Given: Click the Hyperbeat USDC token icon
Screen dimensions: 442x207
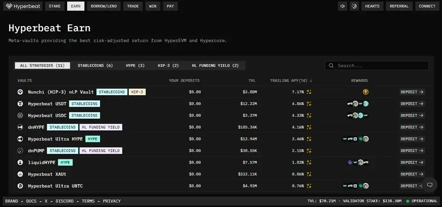Looking at the screenshot, I should 20,115.
